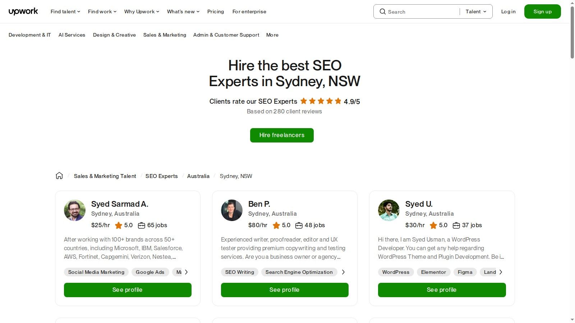Viewport: 575px width, 323px height.
Task: Expand more skills on Syed Sarmad's card
Action: [x=187, y=272]
